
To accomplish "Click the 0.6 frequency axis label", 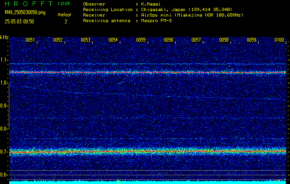I will tap(4, 175).
